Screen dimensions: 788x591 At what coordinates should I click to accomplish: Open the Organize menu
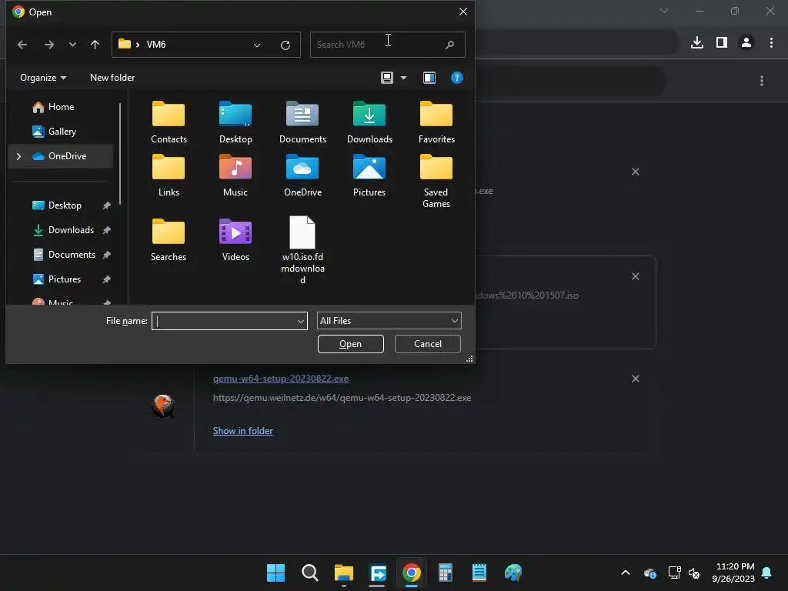point(43,78)
